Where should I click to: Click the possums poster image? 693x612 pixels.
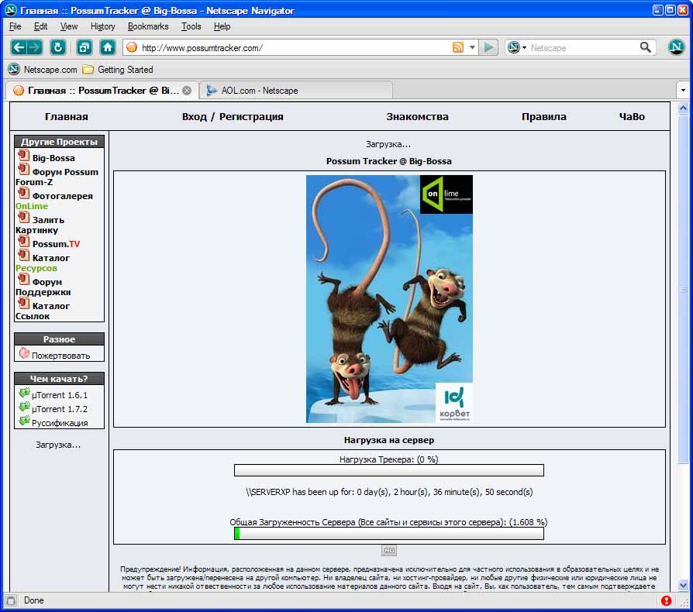tap(389, 299)
